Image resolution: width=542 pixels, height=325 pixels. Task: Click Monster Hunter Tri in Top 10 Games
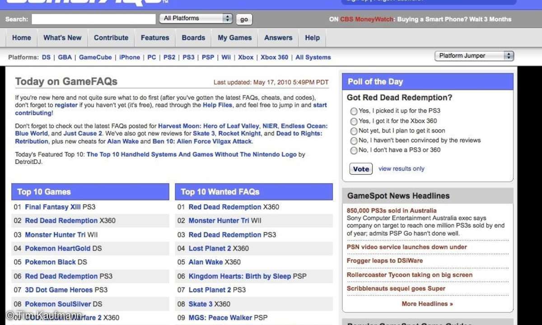55,235
